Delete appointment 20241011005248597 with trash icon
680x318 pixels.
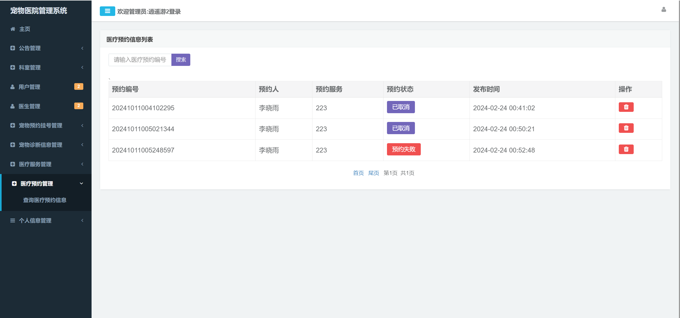click(x=626, y=149)
